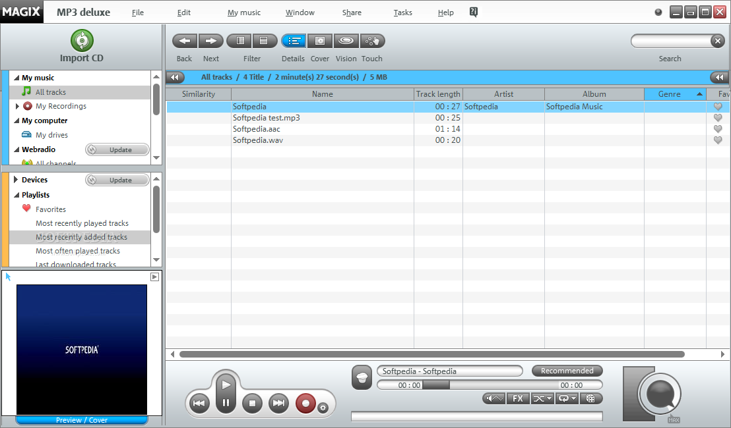Open the shuffle mode dropdown
731x428 pixels.
tap(542, 398)
